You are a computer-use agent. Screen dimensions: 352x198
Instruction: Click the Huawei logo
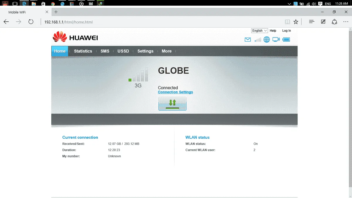click(75, 37)
